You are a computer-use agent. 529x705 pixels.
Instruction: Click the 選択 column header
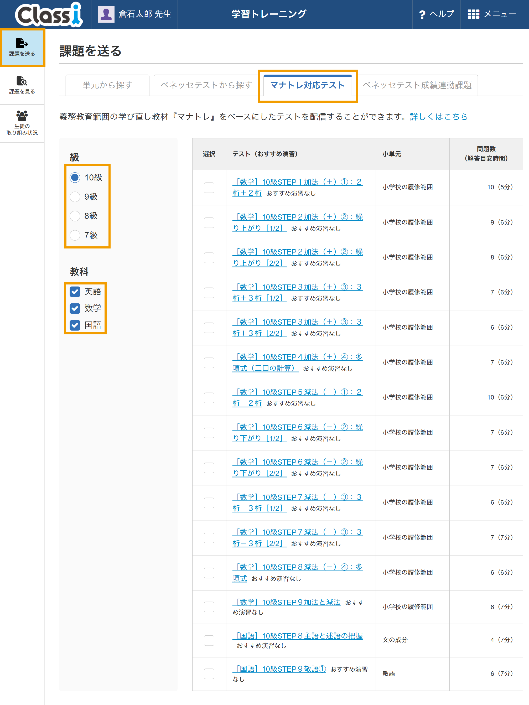(209, 154)
